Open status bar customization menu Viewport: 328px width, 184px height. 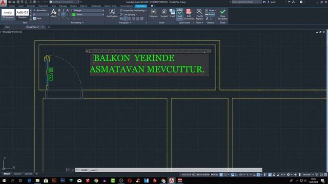pos(325,175)
